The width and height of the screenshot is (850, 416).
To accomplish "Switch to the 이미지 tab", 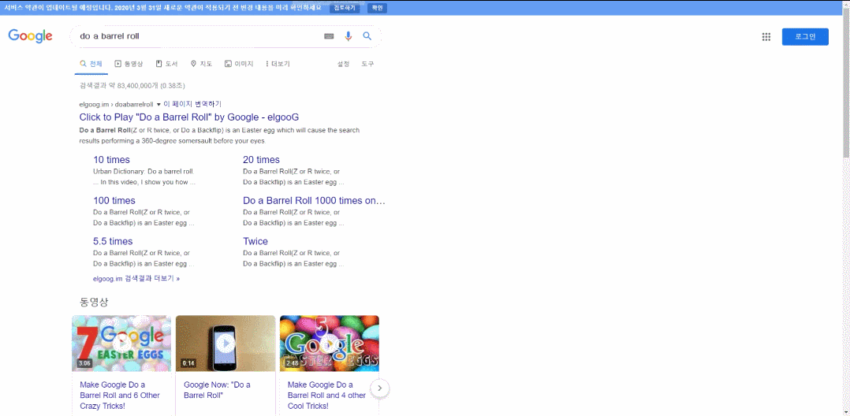I will [239, 64].
